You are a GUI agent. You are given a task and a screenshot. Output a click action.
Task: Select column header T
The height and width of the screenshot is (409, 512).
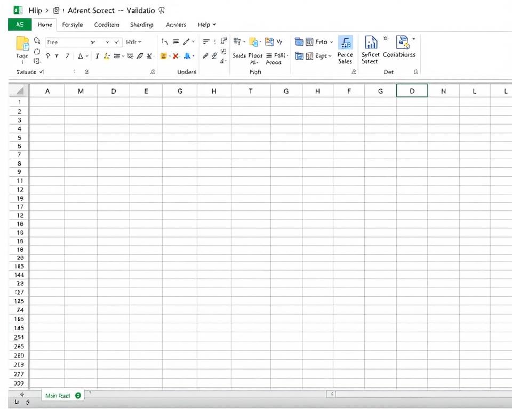(x=251, y=91)
